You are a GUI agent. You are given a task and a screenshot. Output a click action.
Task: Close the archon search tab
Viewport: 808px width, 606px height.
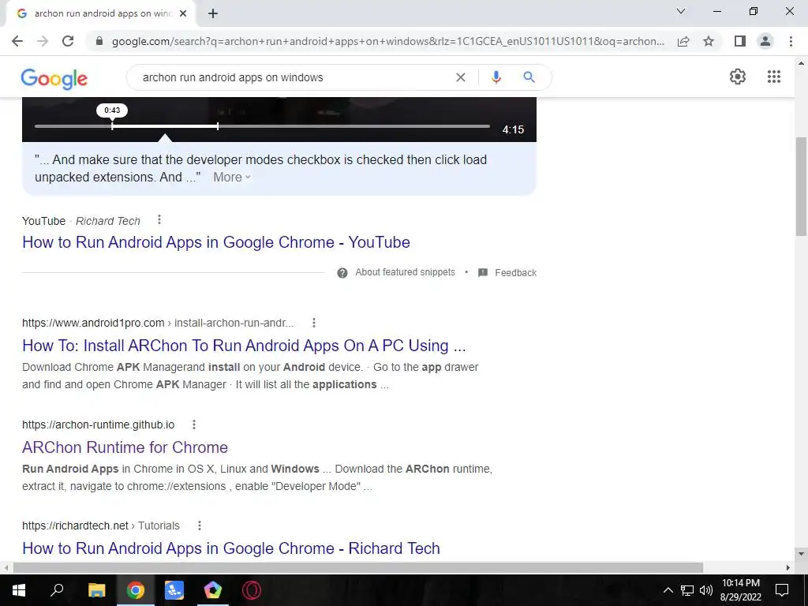click(183, 14)
